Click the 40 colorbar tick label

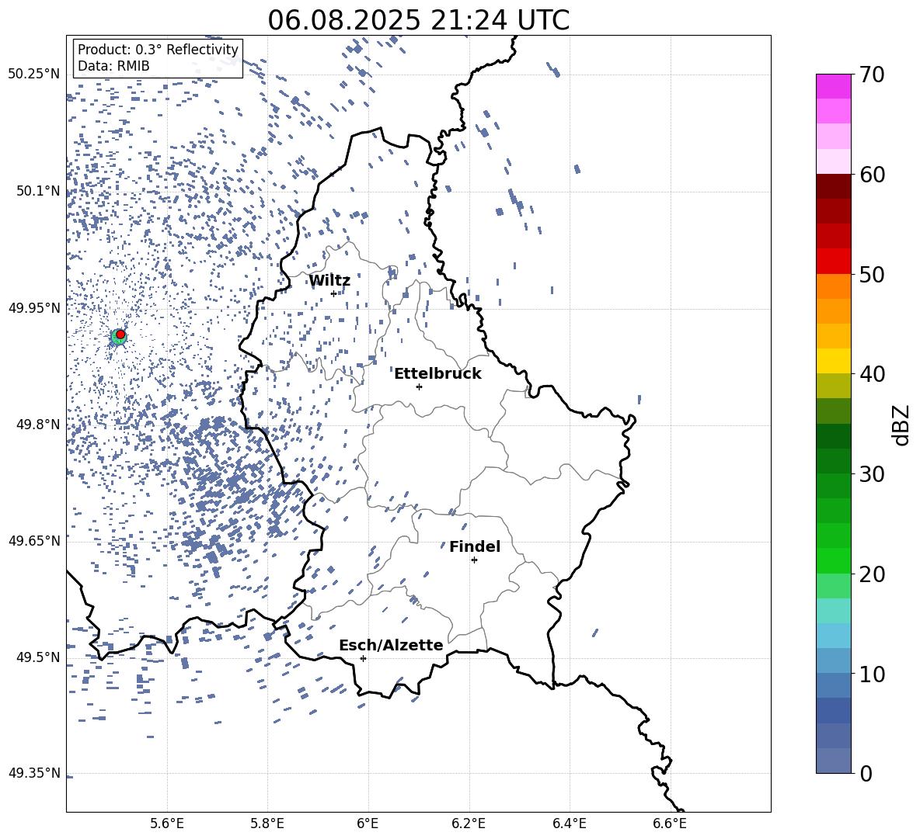click(x=872, y=374)
